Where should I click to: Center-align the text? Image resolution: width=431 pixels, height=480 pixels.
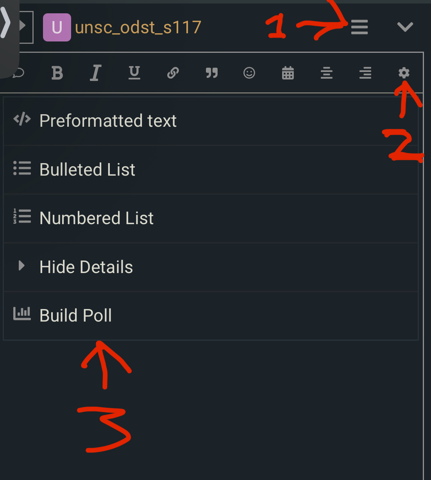coord(327,73)
